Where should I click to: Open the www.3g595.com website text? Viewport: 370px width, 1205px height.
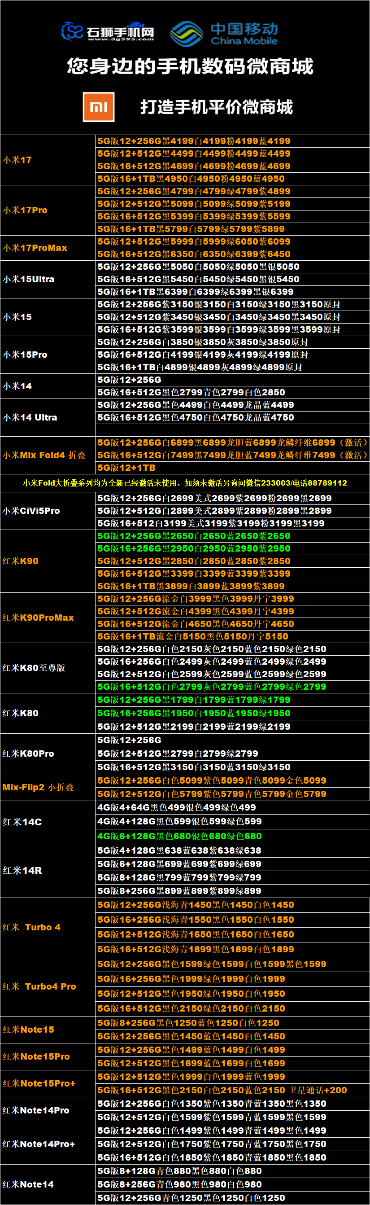click(121, 39)
